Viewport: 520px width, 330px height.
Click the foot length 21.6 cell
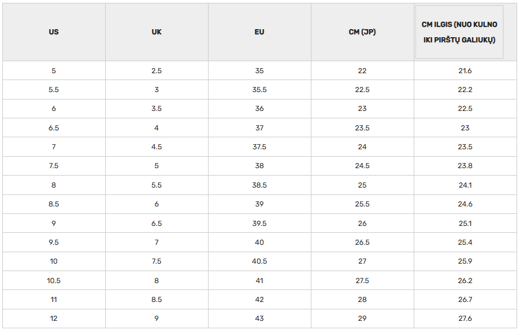point(465,71)
